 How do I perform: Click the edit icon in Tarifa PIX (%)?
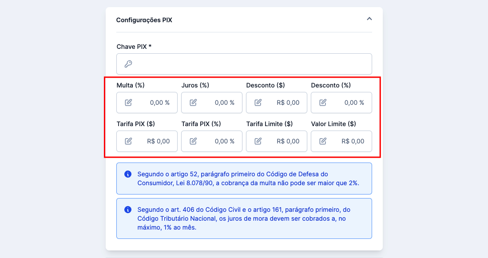click(193, 141)
